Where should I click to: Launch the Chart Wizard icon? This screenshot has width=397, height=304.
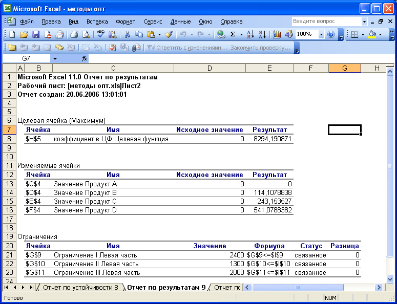[277, 34]
